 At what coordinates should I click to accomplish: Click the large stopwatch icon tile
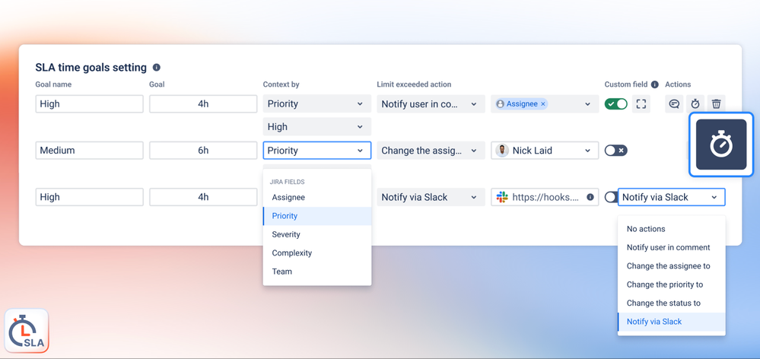(x=721, y=145)
